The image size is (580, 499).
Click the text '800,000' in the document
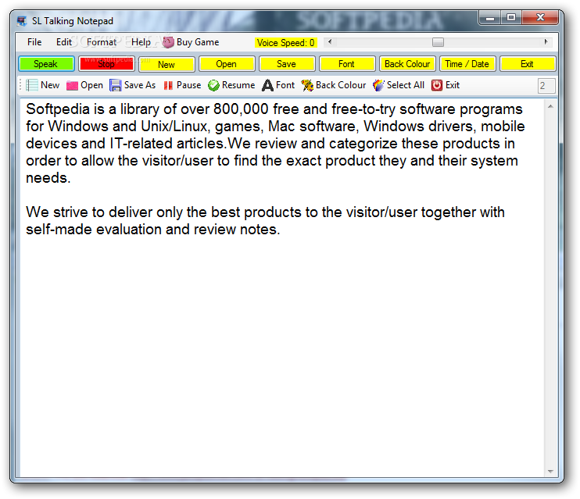(241, 109)
